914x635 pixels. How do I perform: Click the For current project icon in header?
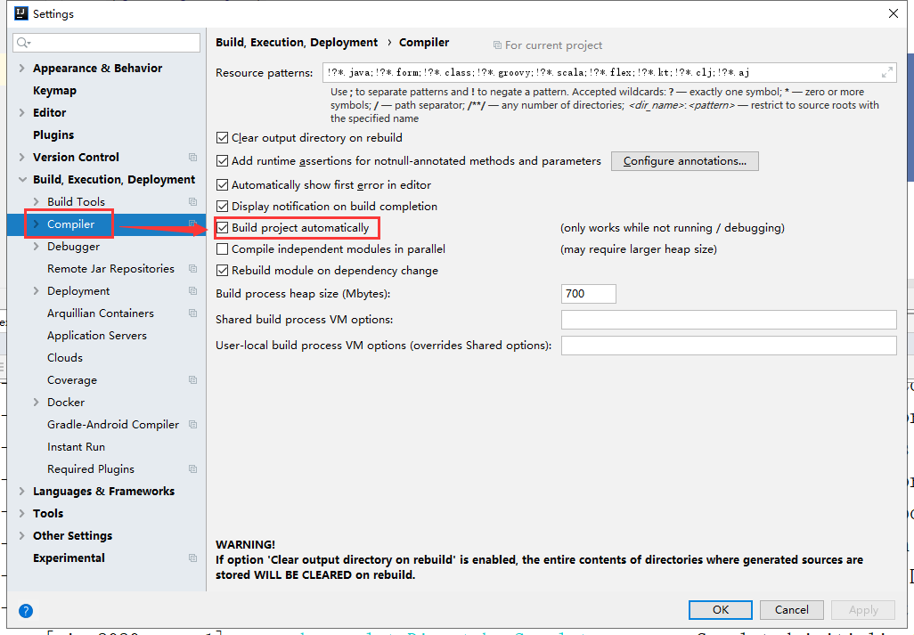[x=497, y=45]
